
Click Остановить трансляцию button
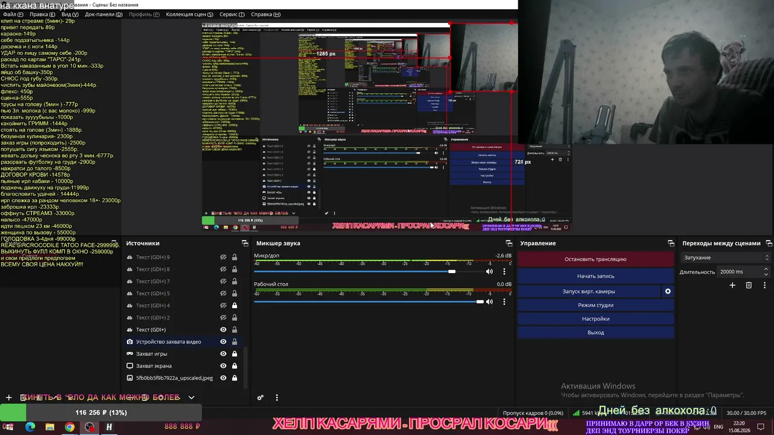pos(596,259)
